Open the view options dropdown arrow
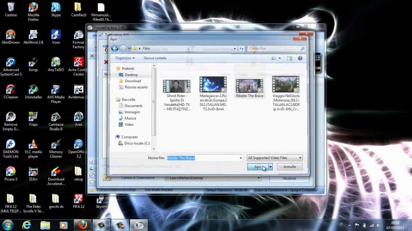 [279, 58]
